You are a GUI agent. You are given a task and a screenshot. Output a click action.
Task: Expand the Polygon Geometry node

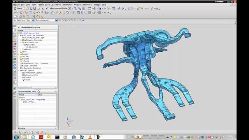(21, 40)
